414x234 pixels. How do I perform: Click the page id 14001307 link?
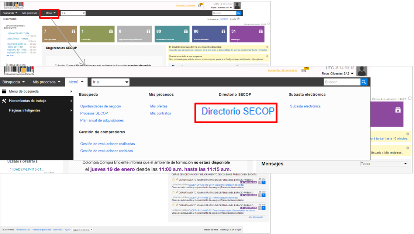(224, 19)
